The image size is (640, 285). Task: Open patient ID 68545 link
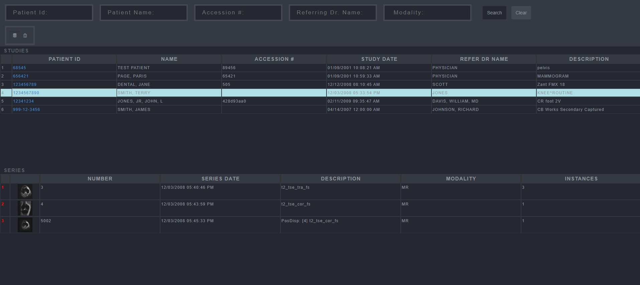(x=19, y=68)
